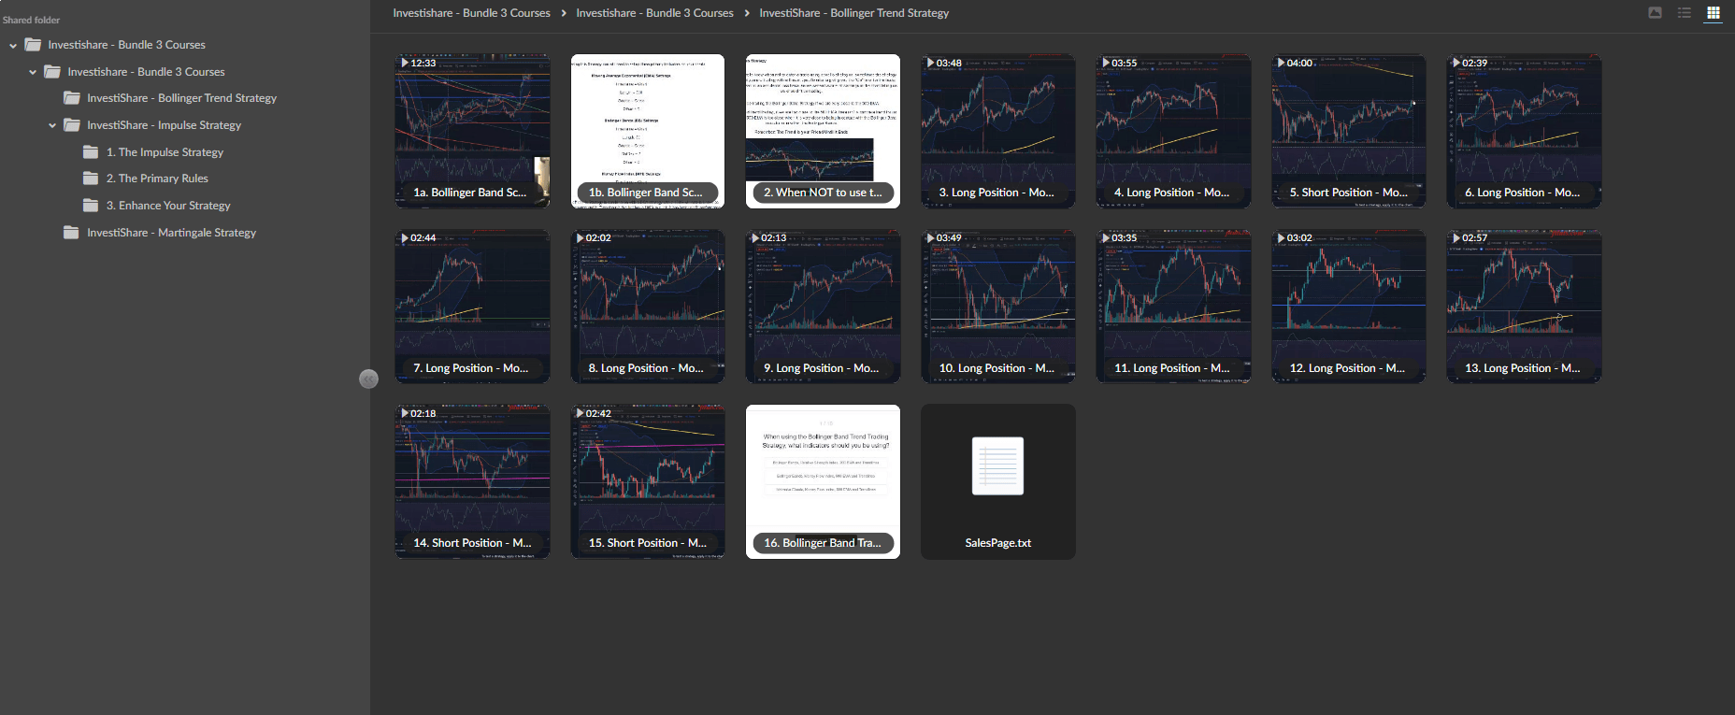
Task: Open file 16. Bollinger Band Tra...
Action: pos(823,481)
